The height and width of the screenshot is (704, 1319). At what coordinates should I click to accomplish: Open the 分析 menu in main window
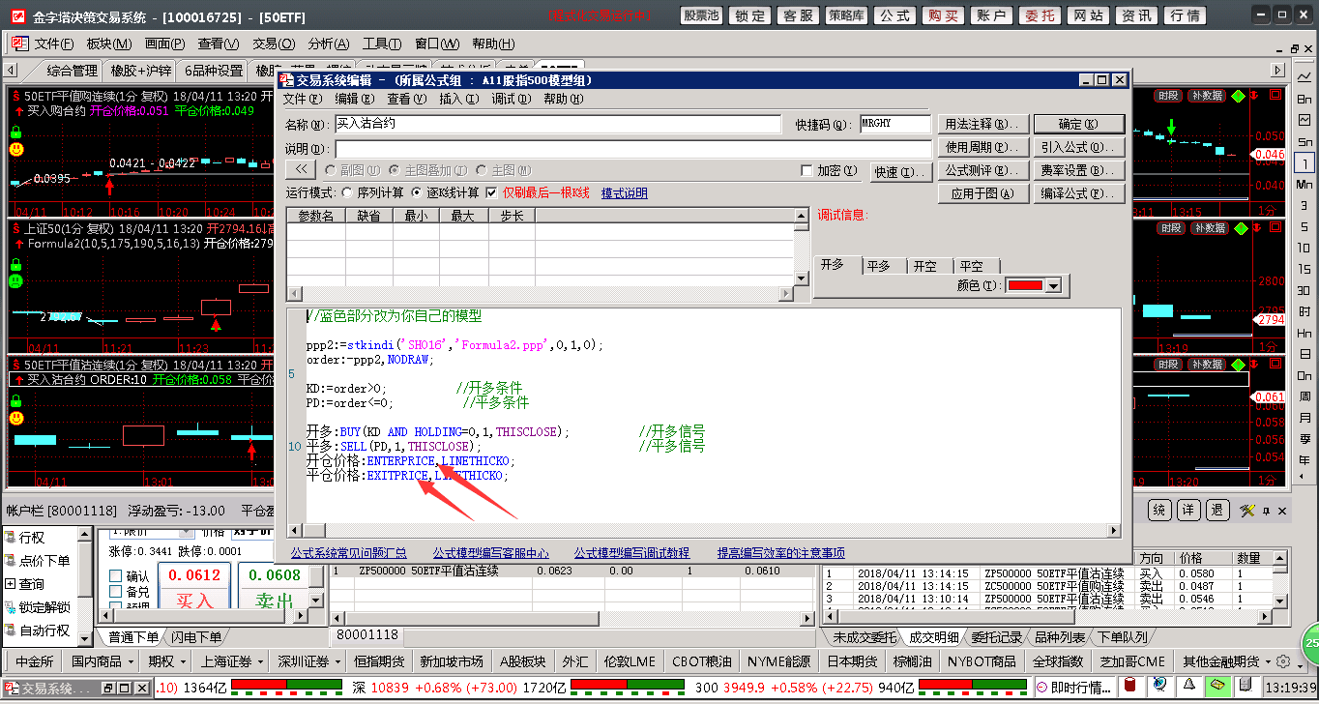pyautogui.click(x=328, y=44)
